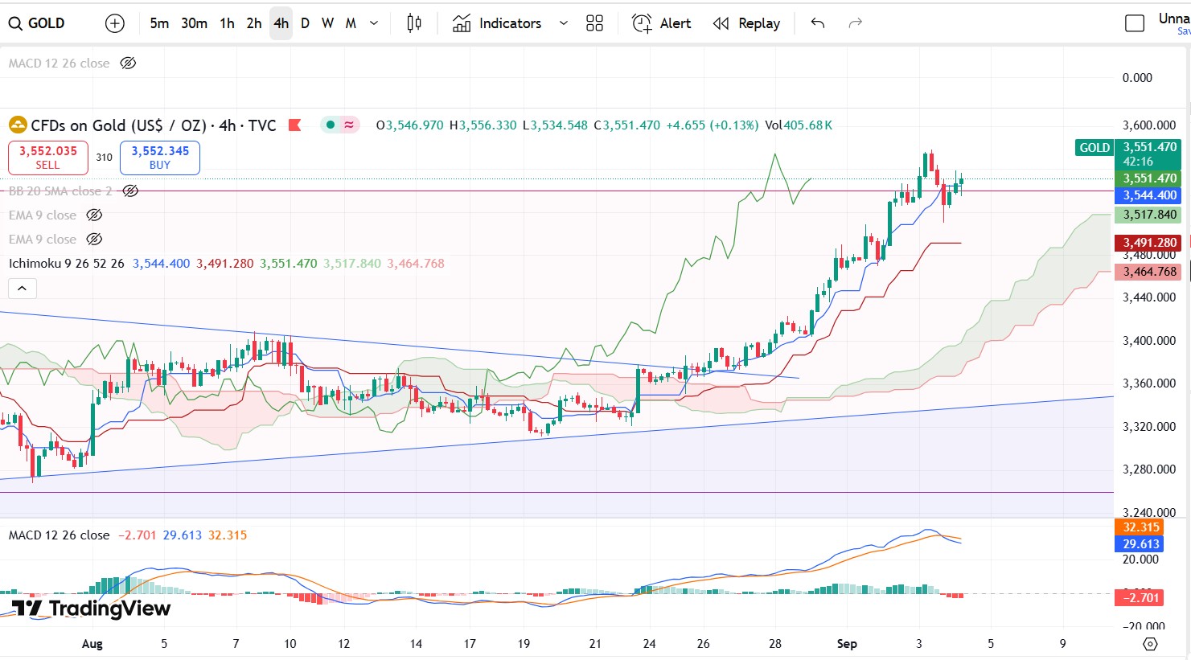
Task: Select the candle chart style icon
Action: pyautogui.click(x=413, y=23)
